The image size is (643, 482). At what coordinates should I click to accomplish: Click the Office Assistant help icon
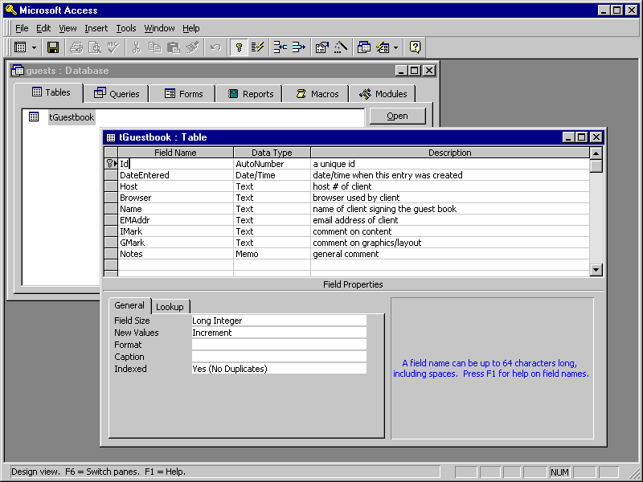[415, 47]
